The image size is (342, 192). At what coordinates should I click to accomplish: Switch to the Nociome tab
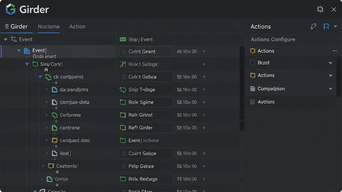[x=49, y=27]
